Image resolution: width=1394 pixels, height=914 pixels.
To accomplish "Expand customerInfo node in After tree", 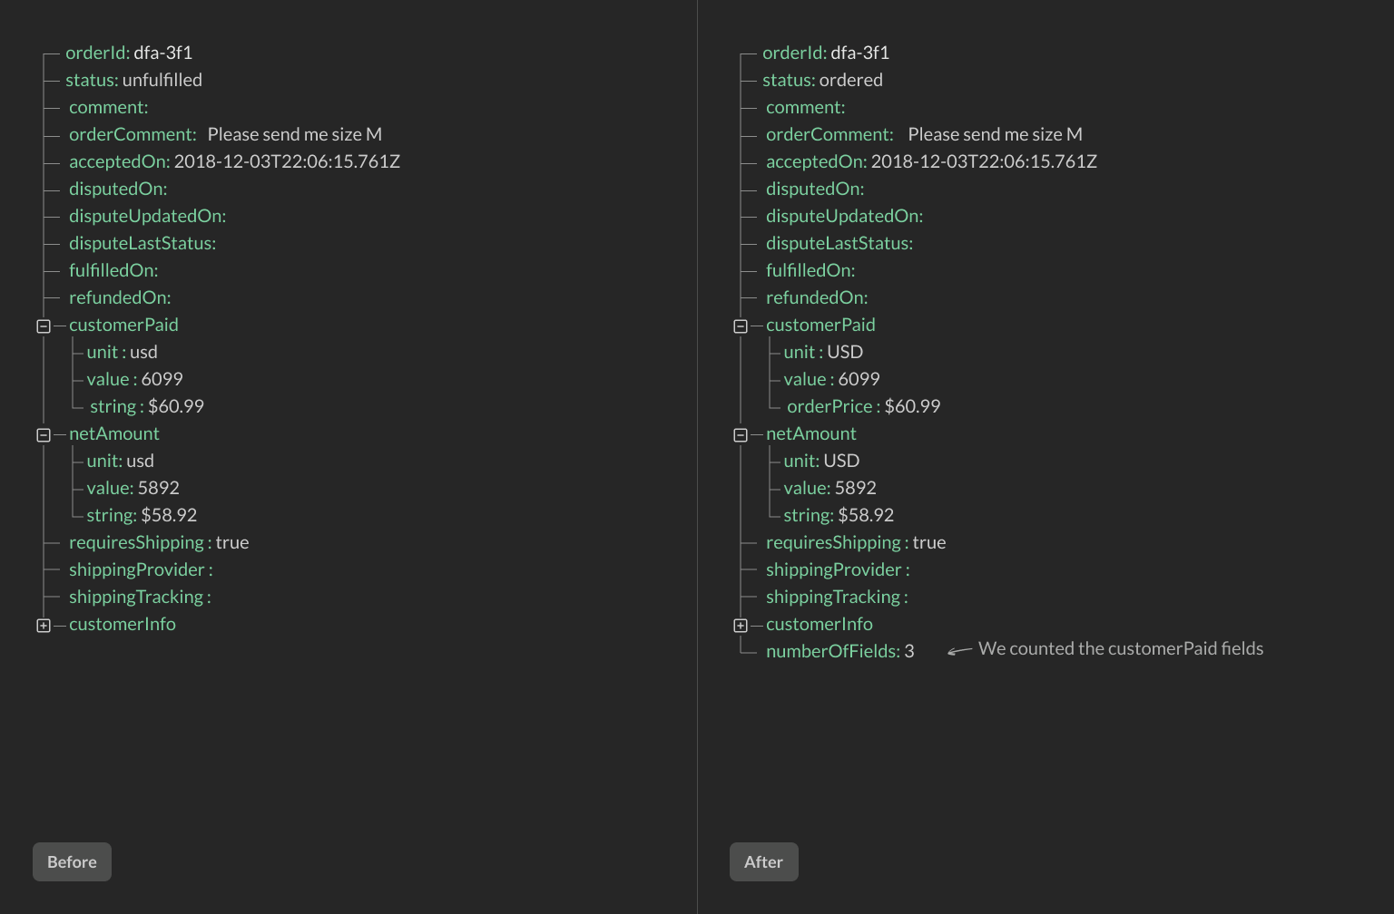I will (x=741, y=626).
